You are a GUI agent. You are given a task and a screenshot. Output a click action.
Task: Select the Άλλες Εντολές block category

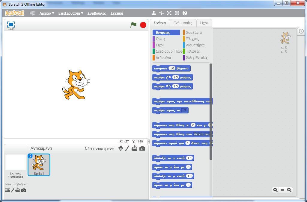coord(195,58)
